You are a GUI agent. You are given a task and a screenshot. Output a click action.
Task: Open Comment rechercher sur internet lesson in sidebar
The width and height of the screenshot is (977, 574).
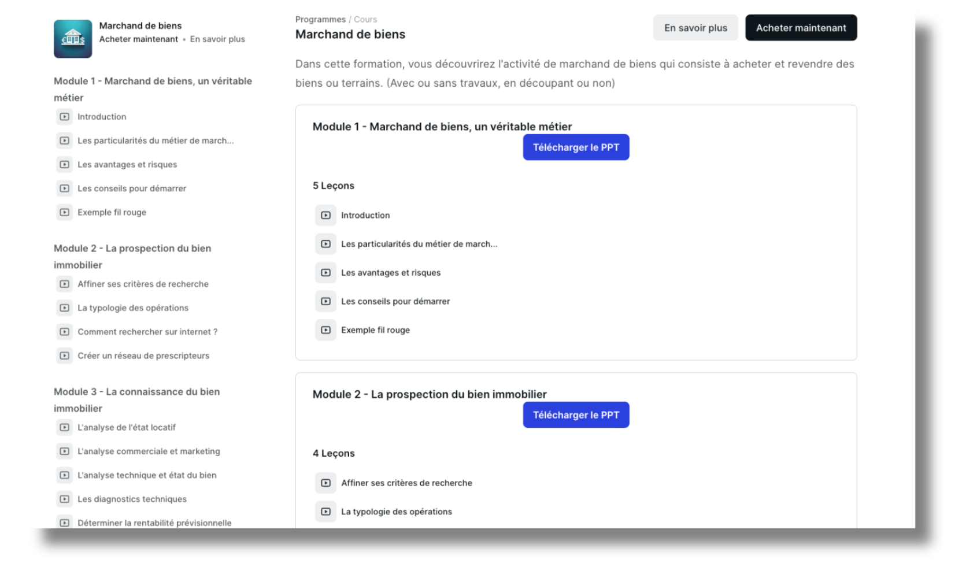tap(147, 332)
